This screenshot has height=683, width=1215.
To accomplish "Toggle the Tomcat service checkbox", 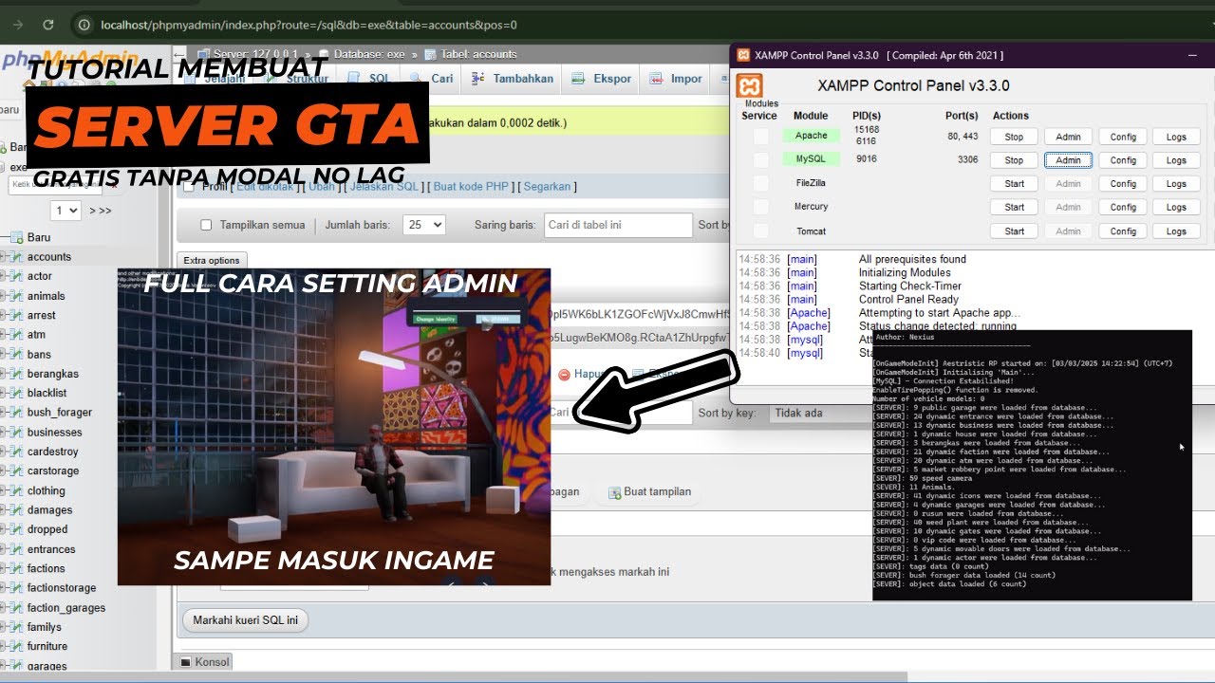I will tap(760, 231).
